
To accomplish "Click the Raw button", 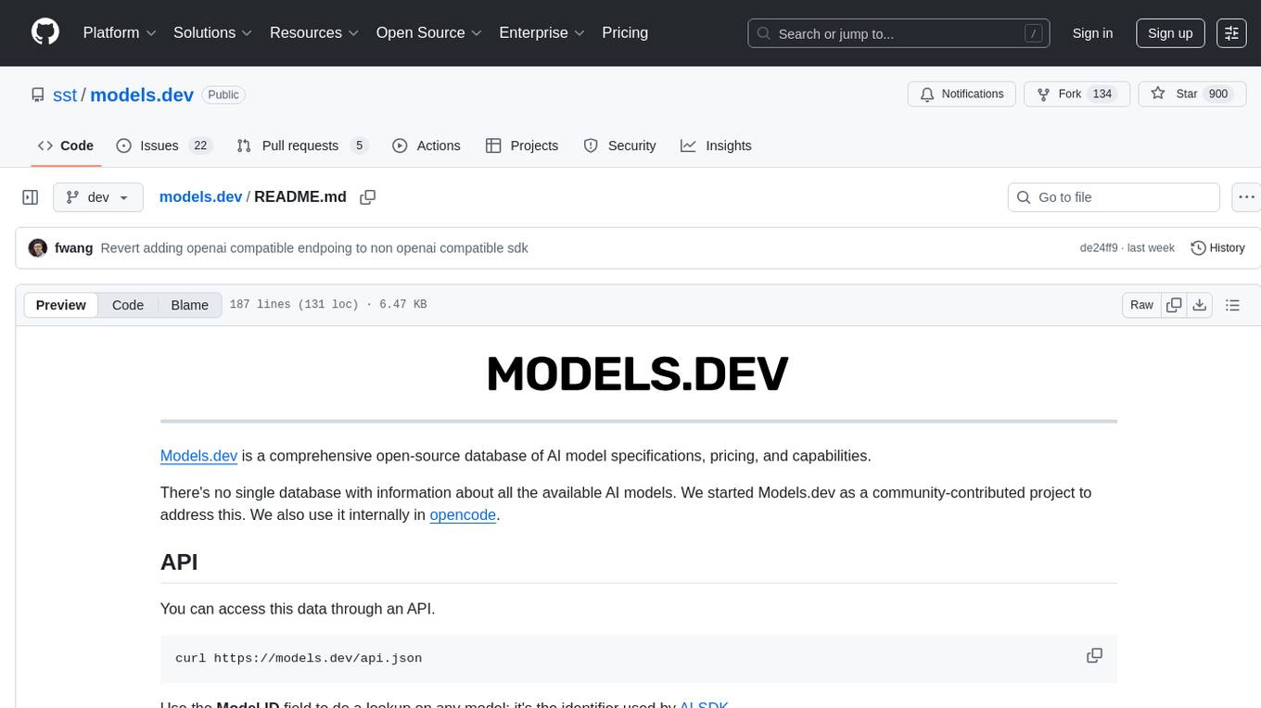I will (1141, 305).
